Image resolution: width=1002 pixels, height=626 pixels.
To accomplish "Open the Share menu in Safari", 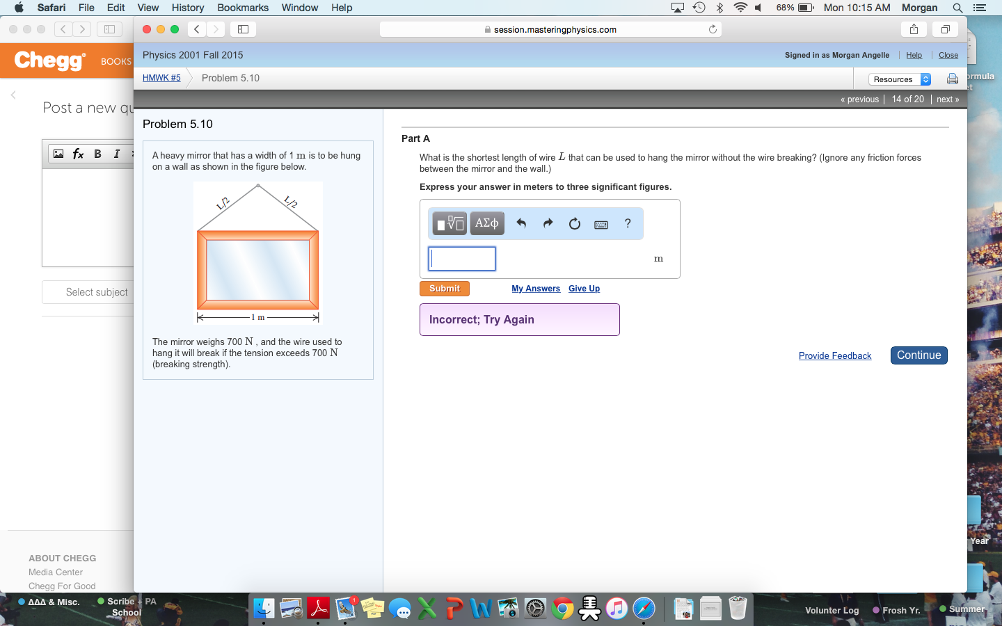I will (914, 29).
